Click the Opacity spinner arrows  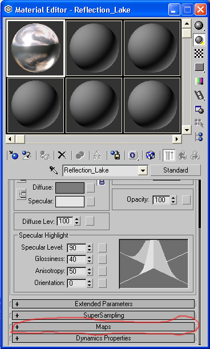pos(173,200)
